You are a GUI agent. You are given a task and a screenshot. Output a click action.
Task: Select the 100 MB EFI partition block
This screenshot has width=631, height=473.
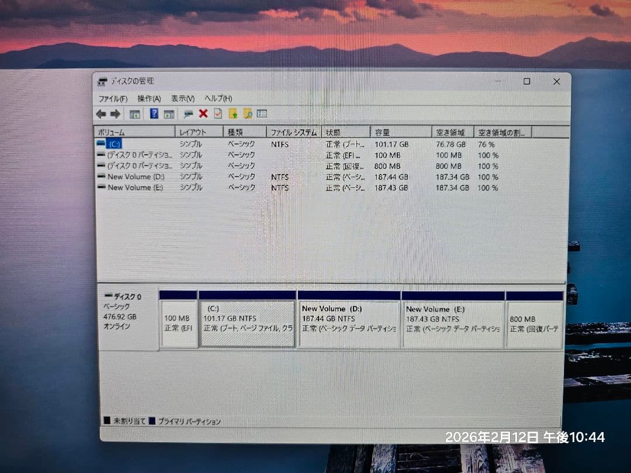[x=178, y=321]
